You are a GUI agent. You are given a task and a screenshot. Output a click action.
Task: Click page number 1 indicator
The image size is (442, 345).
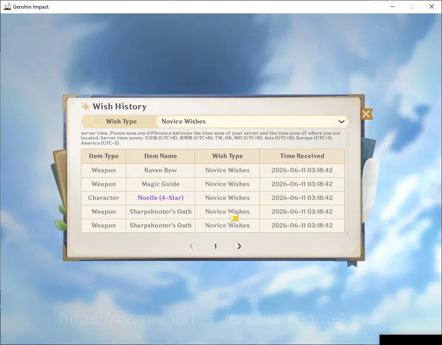coord(215,246)
